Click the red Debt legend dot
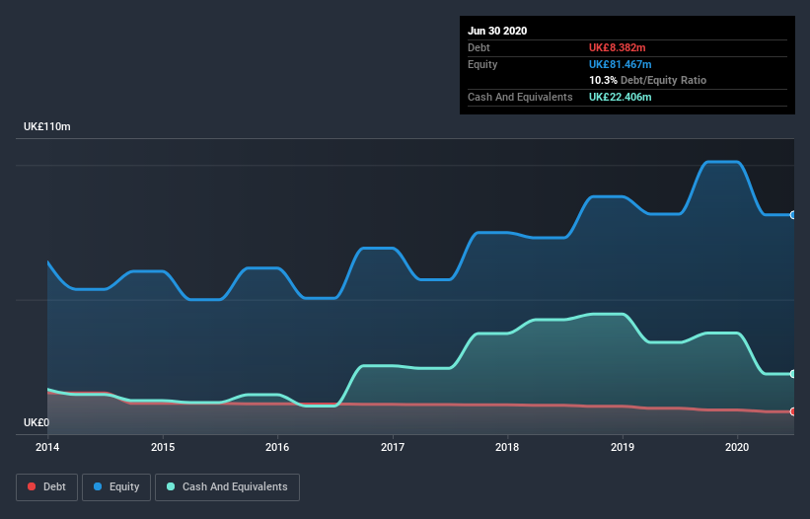Image resolution: width=810 pixels, height=519 pixels. (32, 486)
